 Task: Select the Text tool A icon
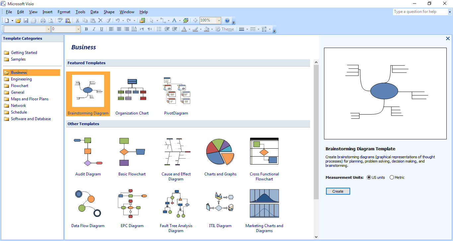point(174,21)
